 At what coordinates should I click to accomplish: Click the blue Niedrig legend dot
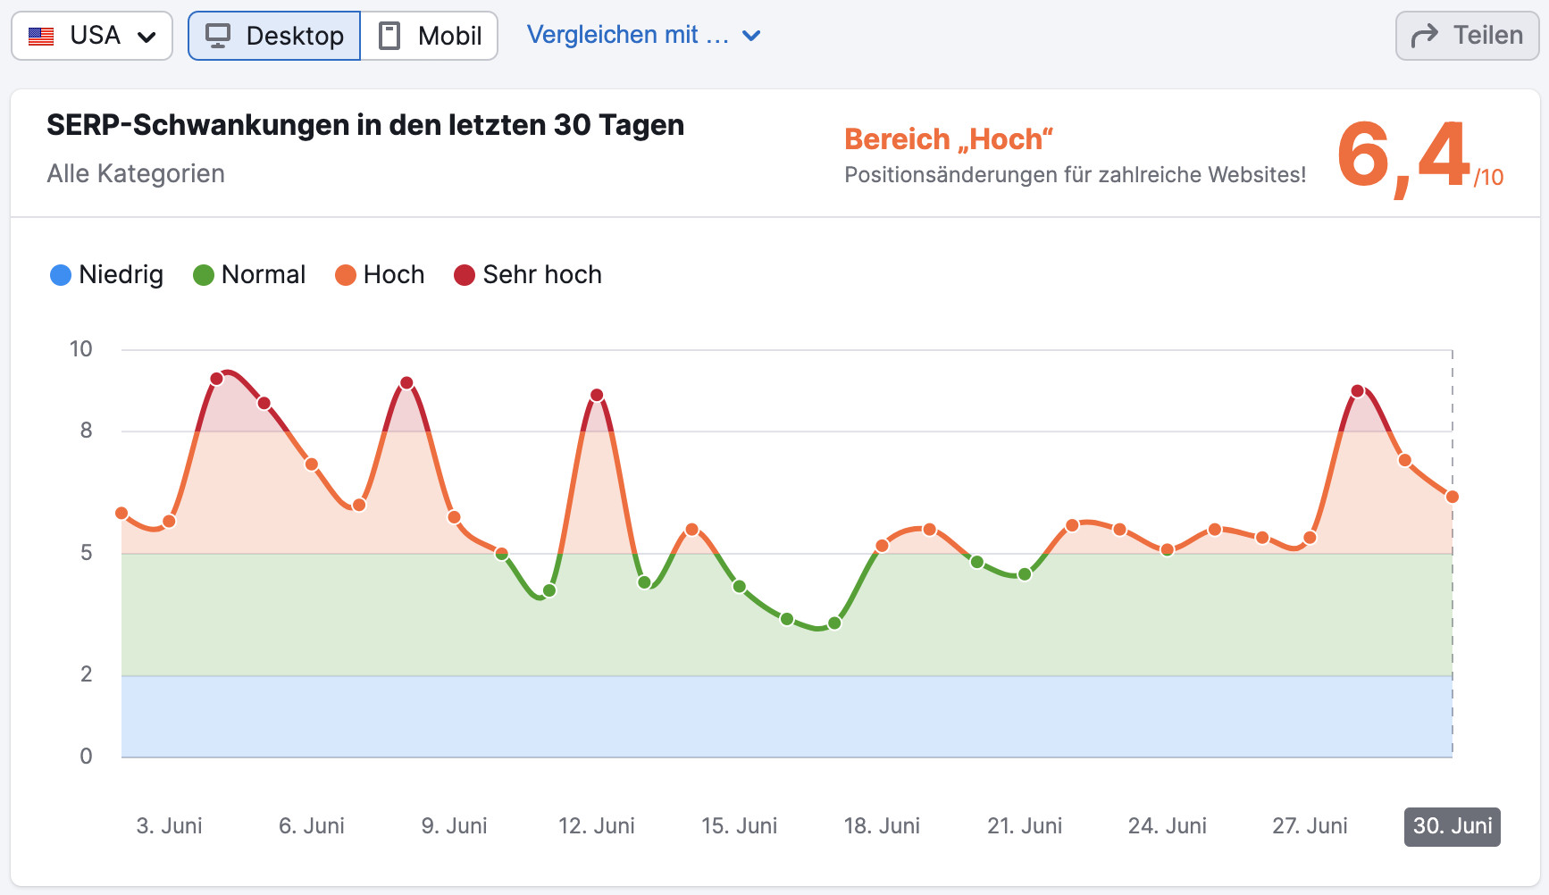pyautogui.click(x=59, y=275)
